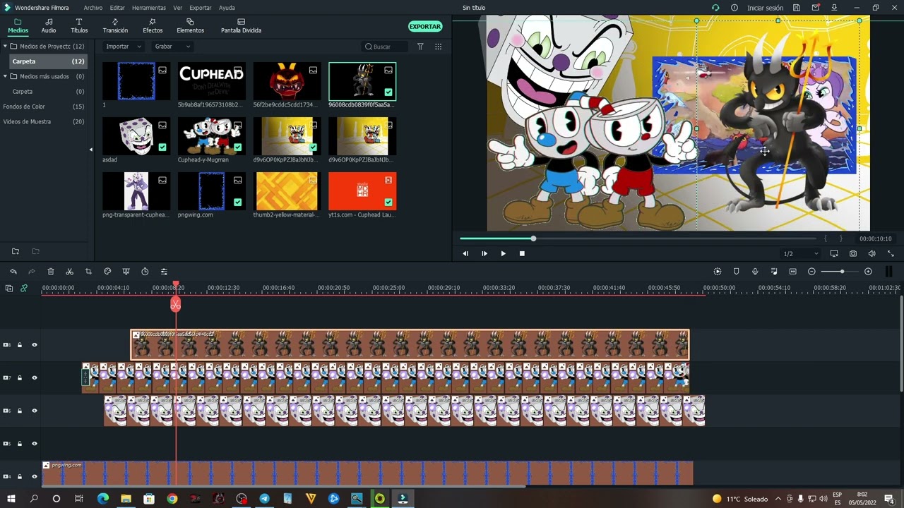Image resolution: width=904 pixels, height=508 pixels.
Task: Open the color correction palette icon
Action: [107, 272]
